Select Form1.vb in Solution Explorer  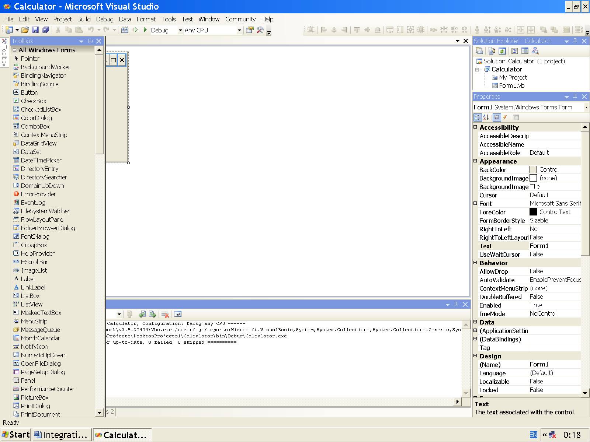511,85
